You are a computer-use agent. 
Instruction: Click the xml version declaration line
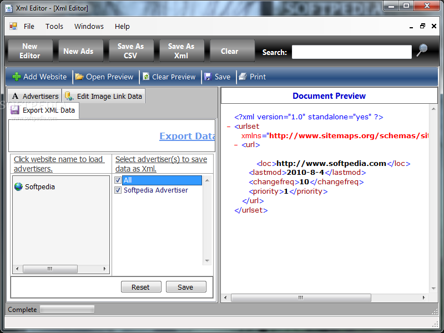pyautogui.click(x=309, y=117)
